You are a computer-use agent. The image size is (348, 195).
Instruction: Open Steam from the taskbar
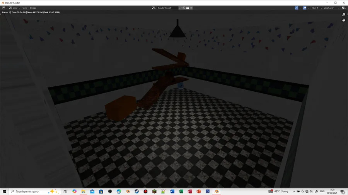(x=136, y=192)
